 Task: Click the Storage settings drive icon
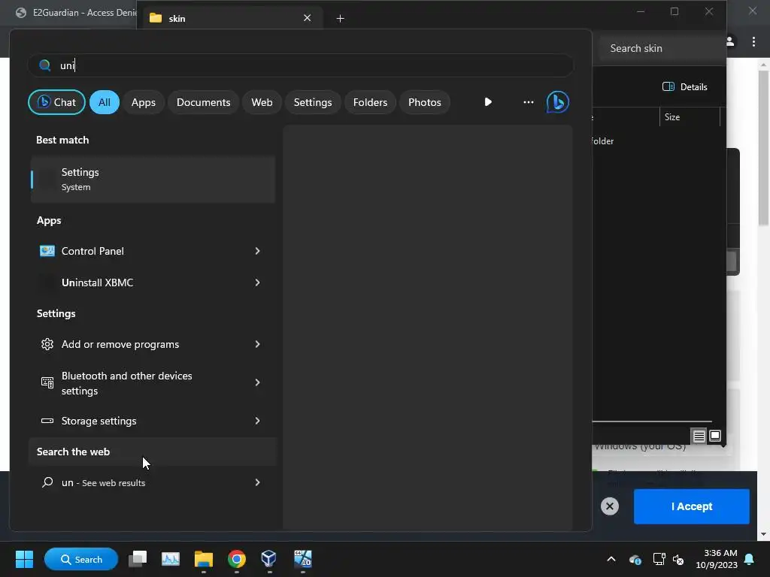[47, 421]
